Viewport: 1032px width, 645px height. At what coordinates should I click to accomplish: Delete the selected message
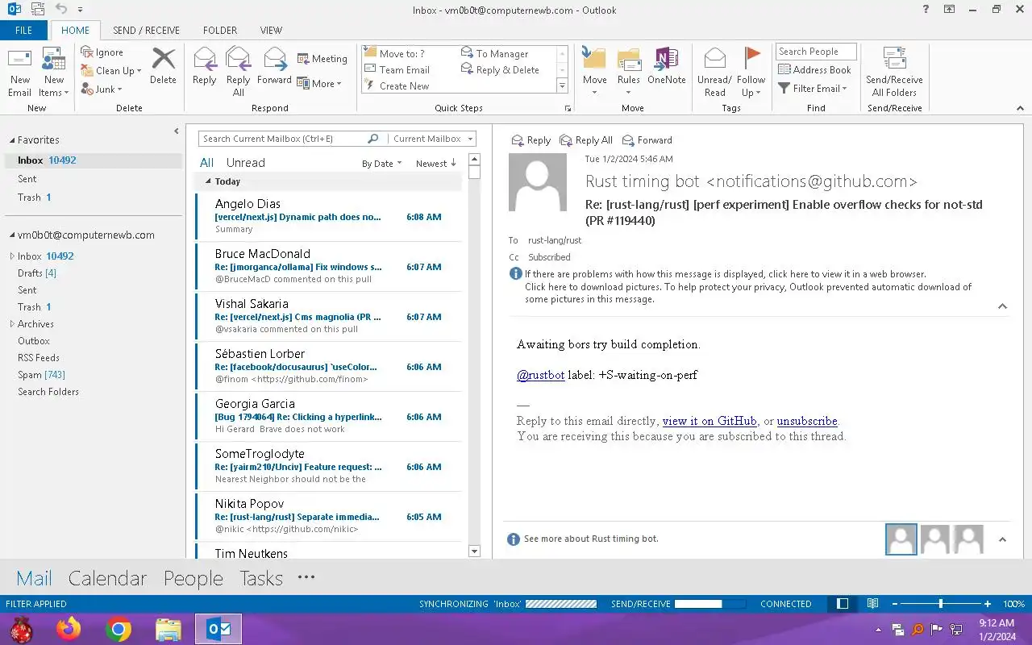click(163, 66)
